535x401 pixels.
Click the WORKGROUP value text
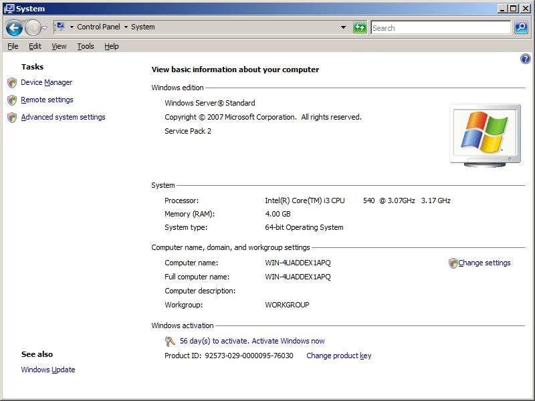point(287,305)
